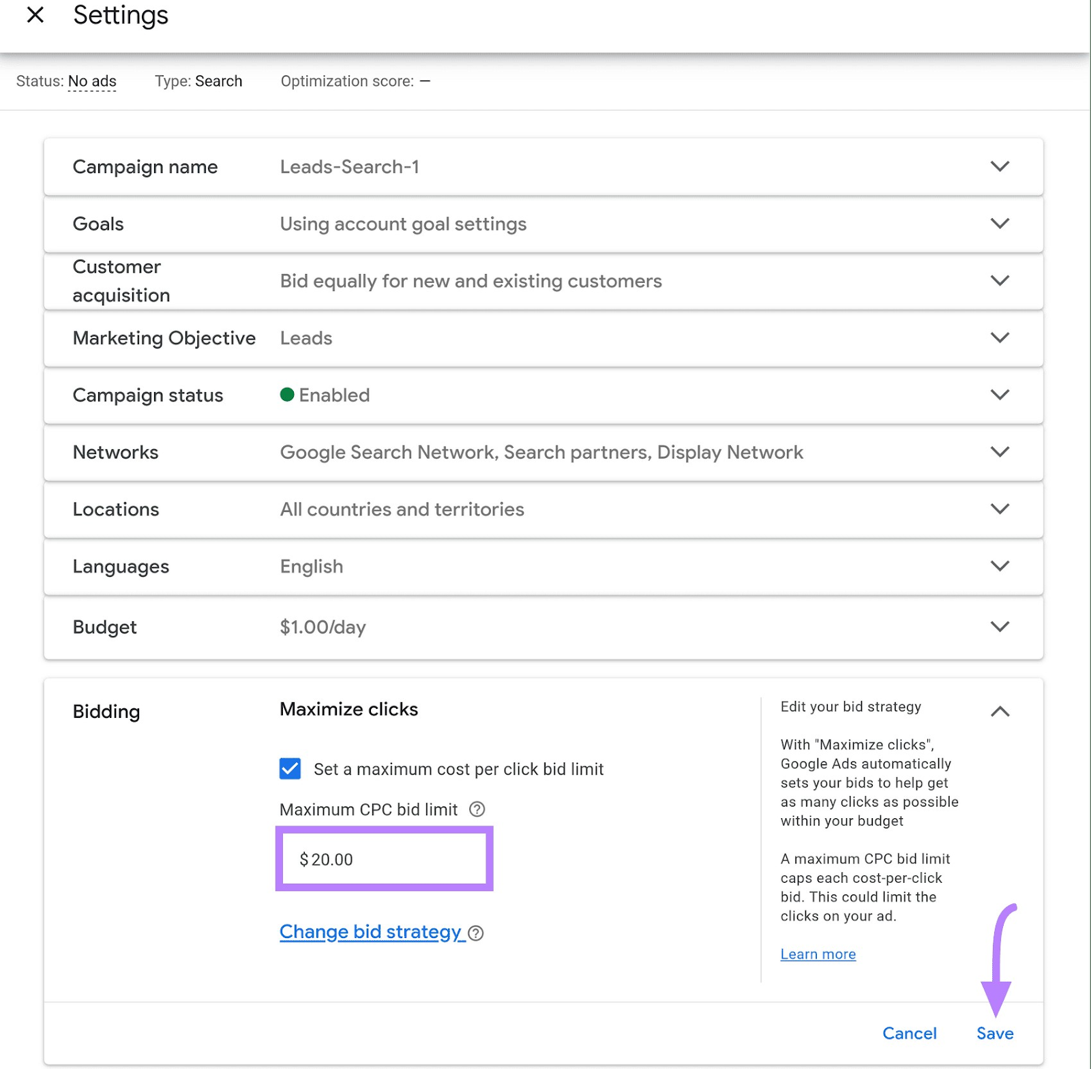The image size is (1091, 1069).
Task: Expand the Campaign name row
Action: coord(999,166)
